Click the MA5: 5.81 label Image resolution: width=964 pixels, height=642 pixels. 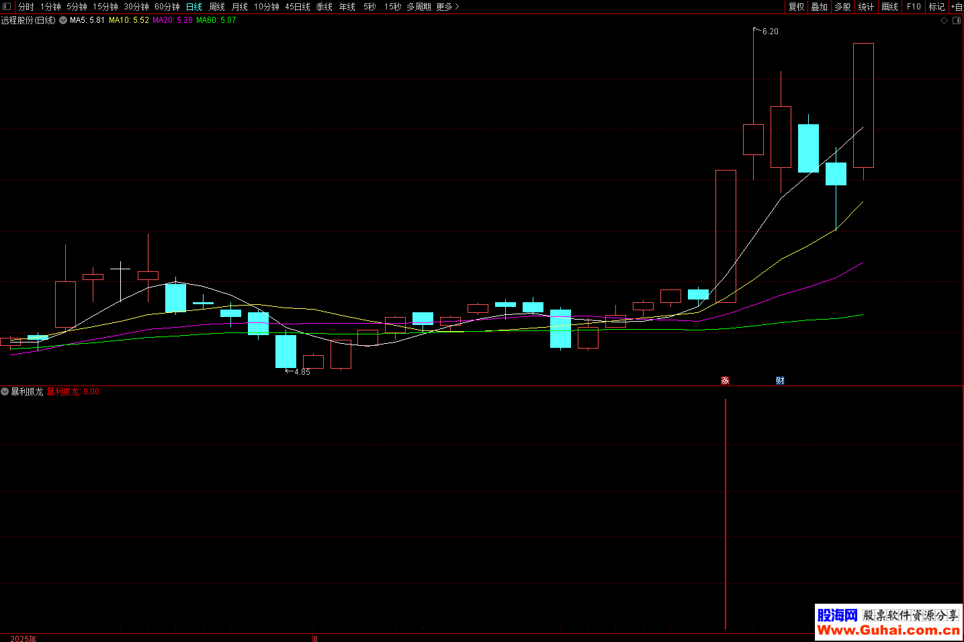87,20
